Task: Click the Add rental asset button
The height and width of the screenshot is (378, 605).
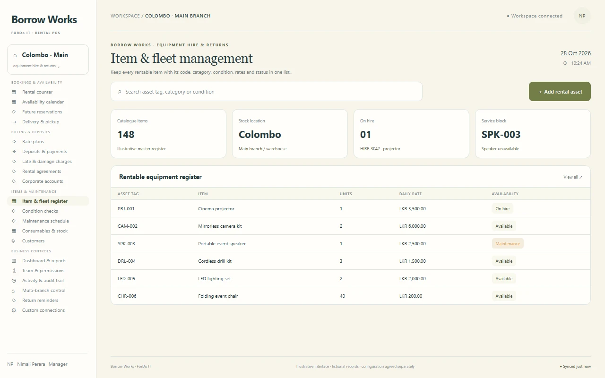Action: [560, 92]
